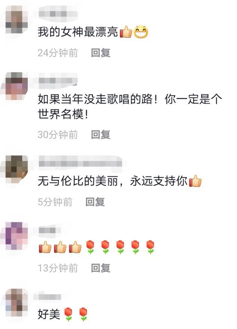
Task: Click the third thumbs-up in the emoji-only comment
Action: tap(75, 247)
